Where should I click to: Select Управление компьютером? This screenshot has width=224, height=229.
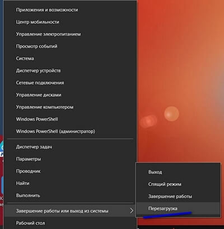point(70,107)
